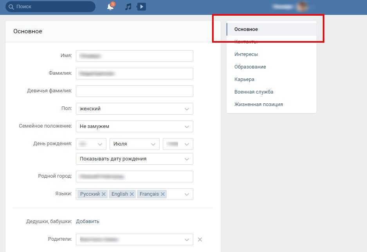Remove the parent entry with X icon
This screenshot has width=367, height=252.
click(200, 239)
